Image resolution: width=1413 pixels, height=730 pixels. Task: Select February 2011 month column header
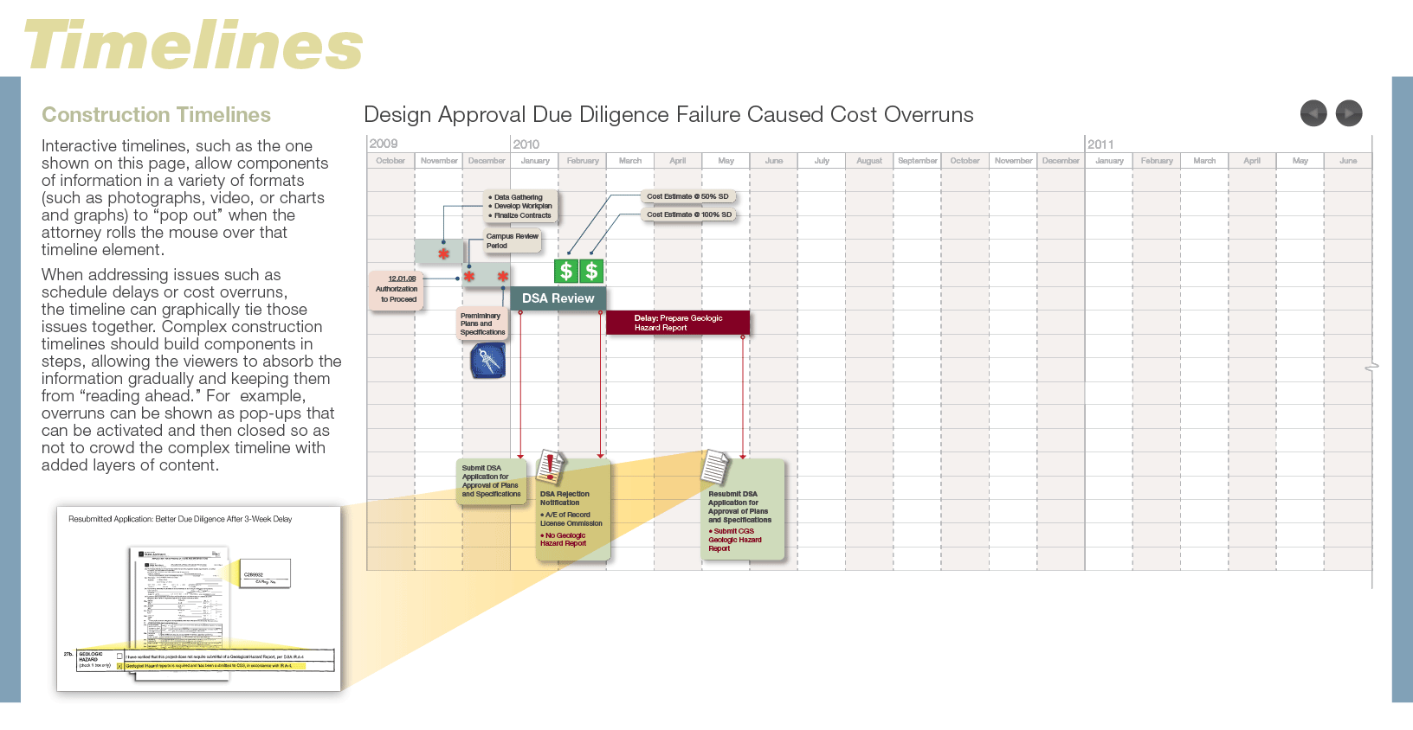1157,161
